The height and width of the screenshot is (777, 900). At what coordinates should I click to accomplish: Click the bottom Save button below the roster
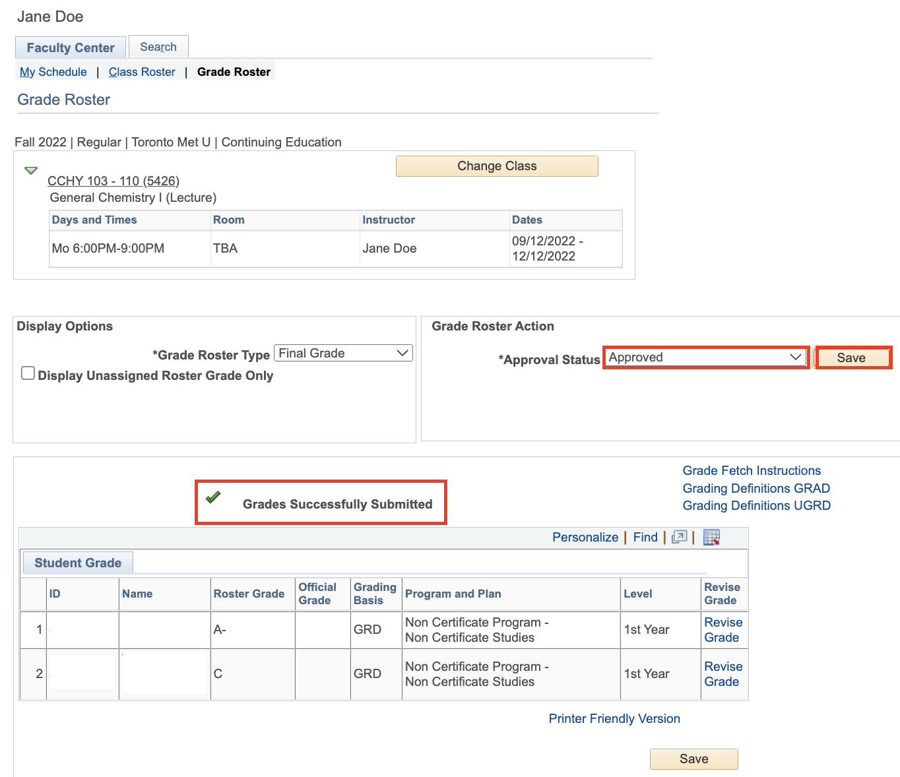point(693,759)
